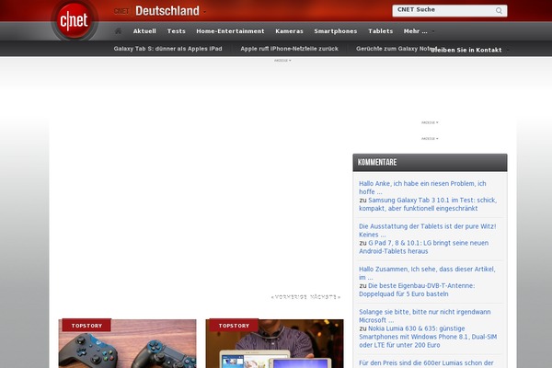Click the Anzeige label above top banner
552x368 pixels.
click(282, 61)
